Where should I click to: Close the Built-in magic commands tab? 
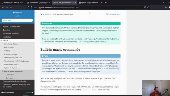tap(75, 3)
